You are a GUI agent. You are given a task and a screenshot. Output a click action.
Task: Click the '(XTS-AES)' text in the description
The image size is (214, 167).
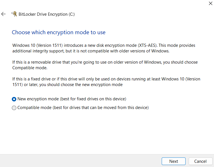(x=147, y=45)
